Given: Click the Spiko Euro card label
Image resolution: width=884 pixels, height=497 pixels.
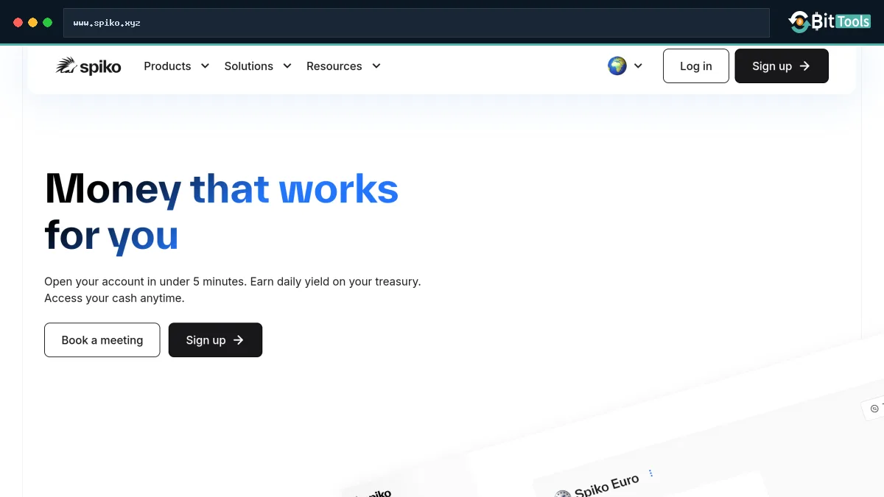Looking at the screenshot, I should tap(606, 485).
